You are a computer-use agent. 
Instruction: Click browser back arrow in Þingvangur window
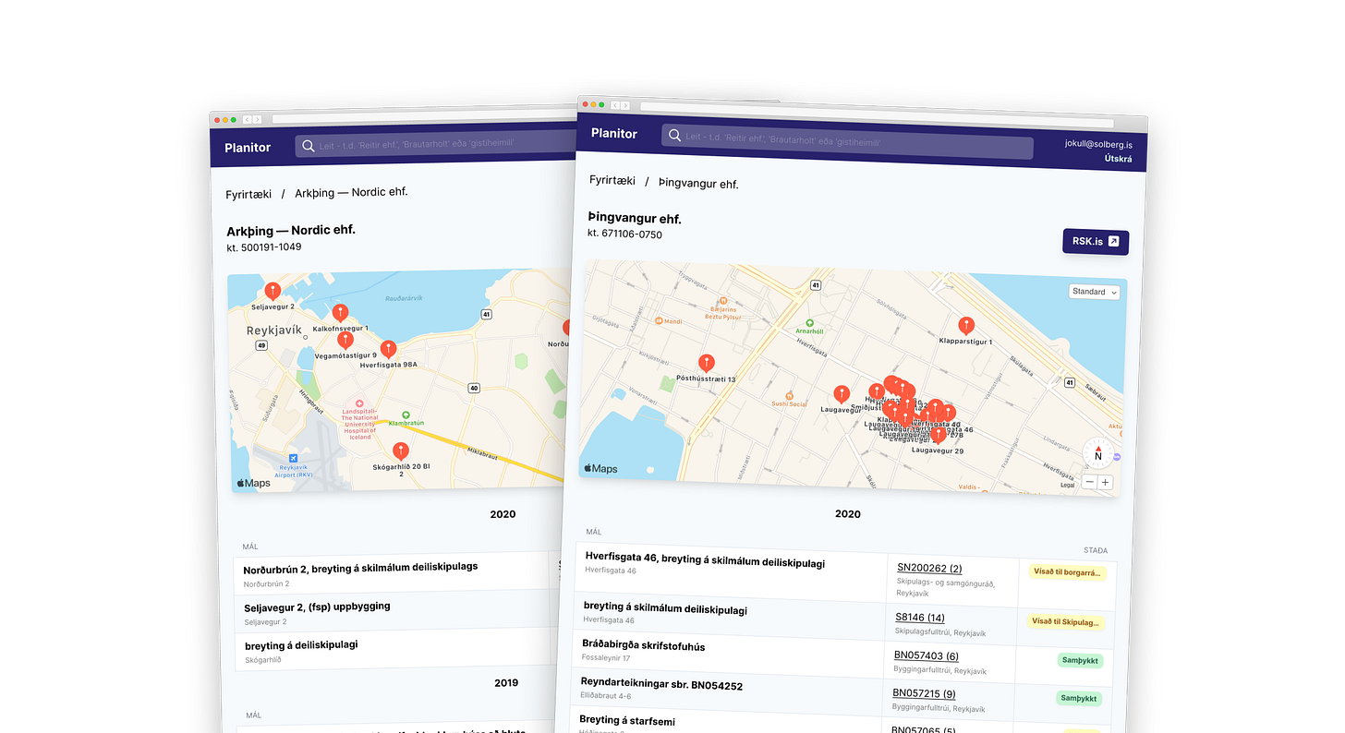click(616, 106)
